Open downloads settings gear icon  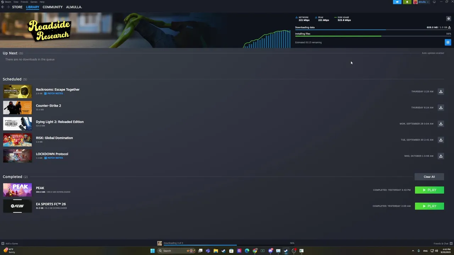pyautogui.click(x=448, y=18)
